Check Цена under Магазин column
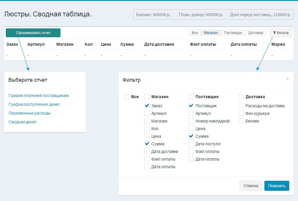This screenshot has width=298, height=201. tap(147, 136)
